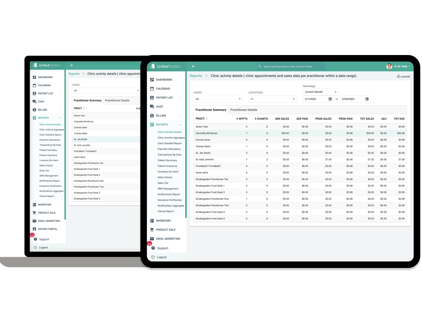Click into the patient search field
The height and width of the screenshot is (323, 422).
(292, 67)
